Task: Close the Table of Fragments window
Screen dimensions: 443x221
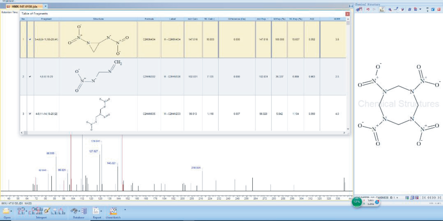Action: 347,14
